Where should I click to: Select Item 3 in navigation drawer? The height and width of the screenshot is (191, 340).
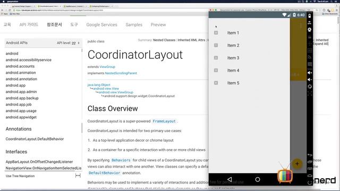tap(249, 58)
